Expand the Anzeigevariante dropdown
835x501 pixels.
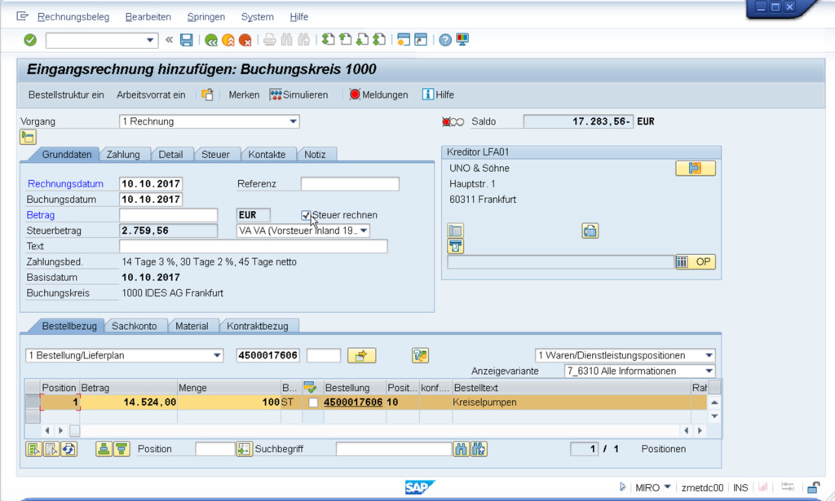tap(709, 371)
